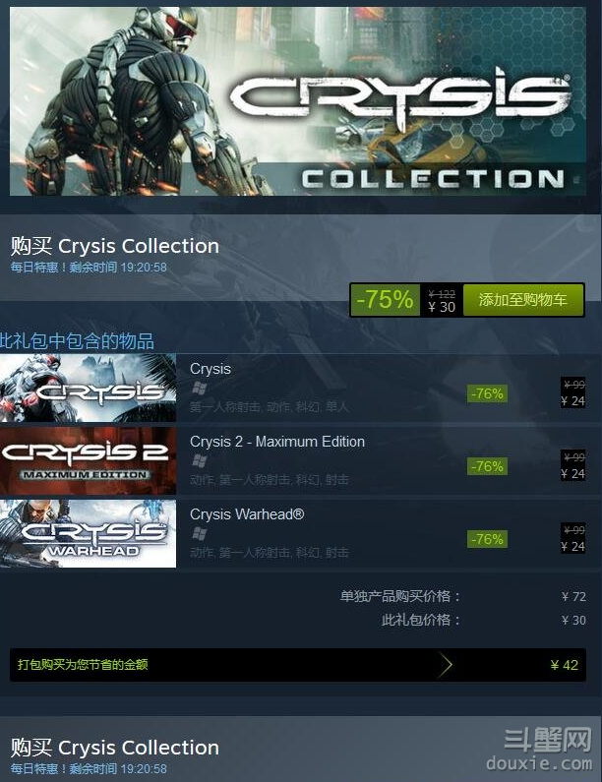Click the Windows icon under Crysis Warhead
Screen dimensions: 602x782
tap(200, 534)
